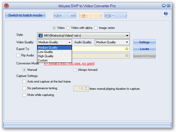Viewport: 176px width, 132px height.
Task: Check Mute while capturing
Action: coord(24,95)
